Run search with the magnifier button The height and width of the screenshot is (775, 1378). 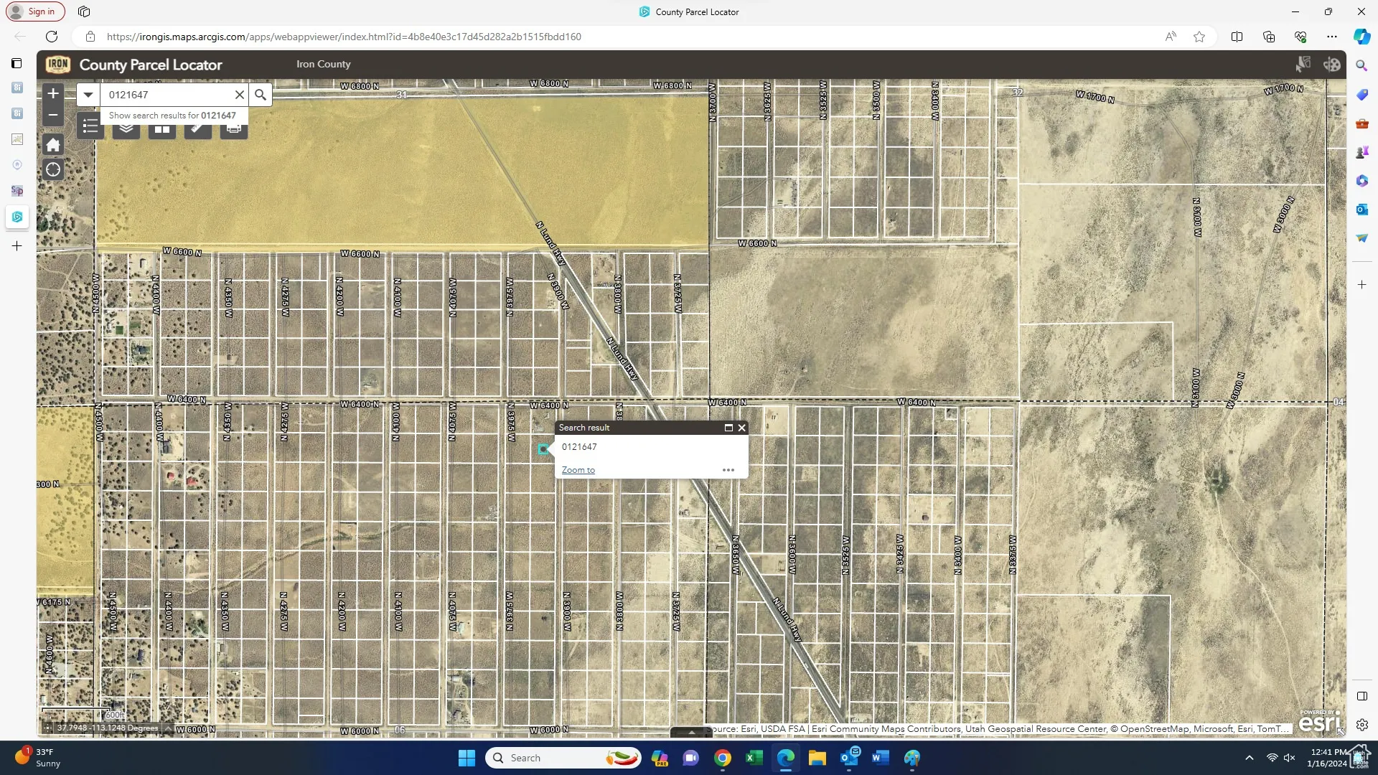[x=261, y=95]
